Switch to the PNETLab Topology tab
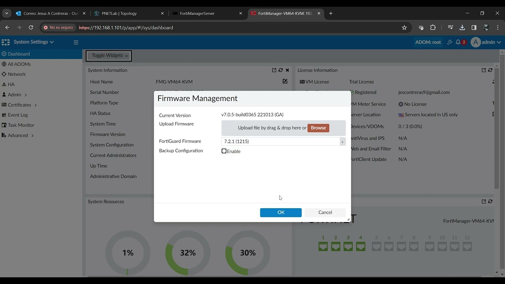Image resolution: width=505 pixels, height=284 pixels. [129, 13]
